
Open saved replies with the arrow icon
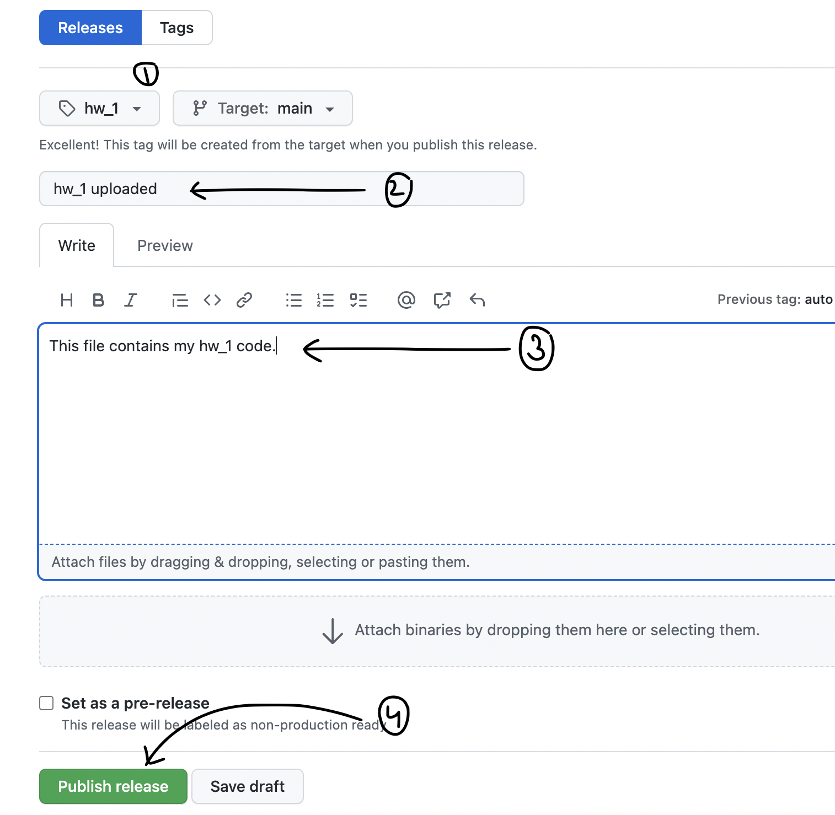point(477,300)
